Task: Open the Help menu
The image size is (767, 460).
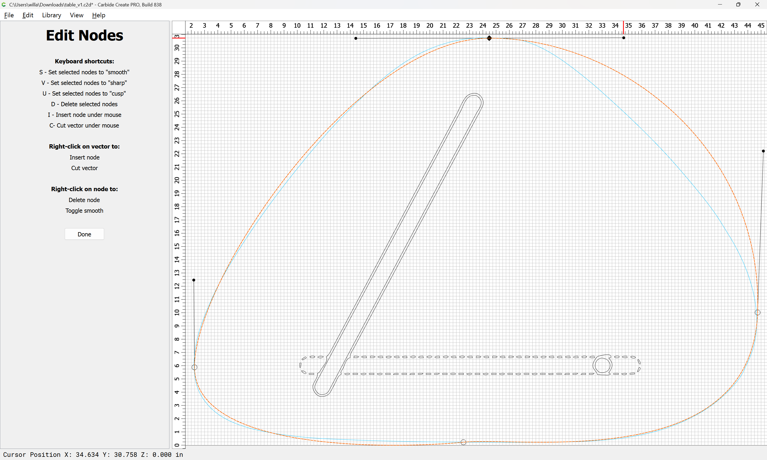Action: point(99,15)
